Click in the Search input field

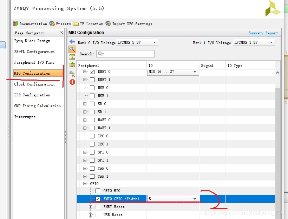(x=125, y=54)
